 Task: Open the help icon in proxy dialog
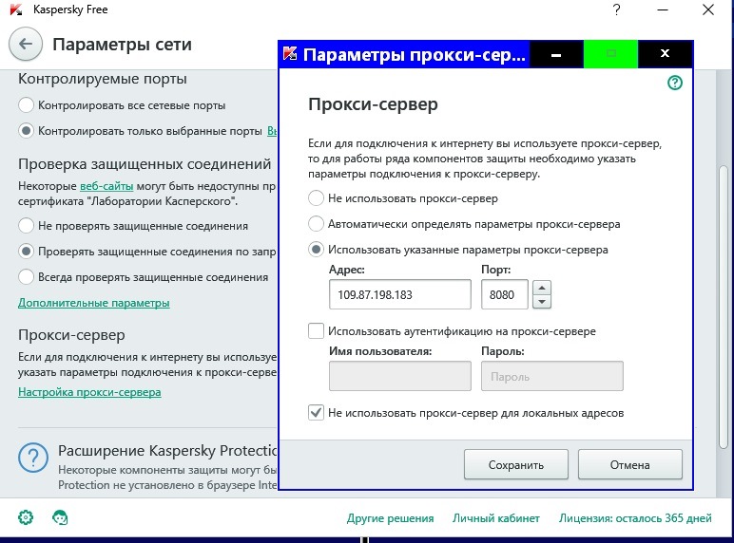click(674, 83)
